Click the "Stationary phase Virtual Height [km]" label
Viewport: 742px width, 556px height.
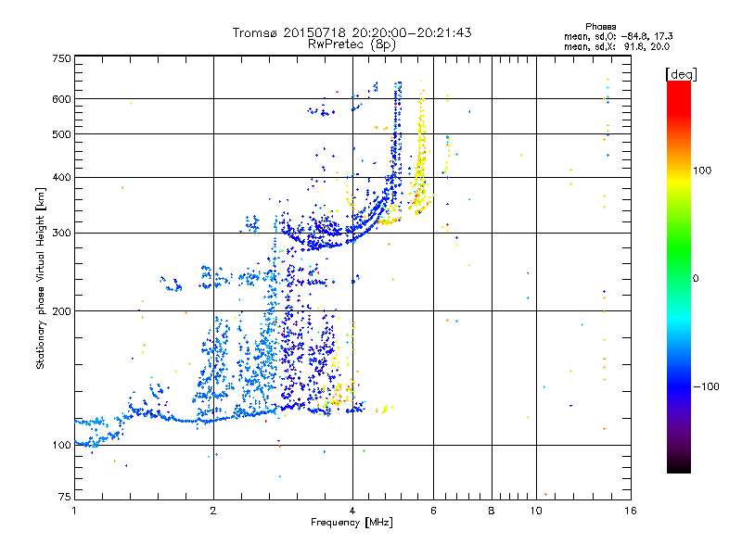[41, 279]
